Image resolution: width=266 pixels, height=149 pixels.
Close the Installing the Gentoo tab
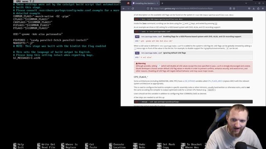(x=158, y=3)
